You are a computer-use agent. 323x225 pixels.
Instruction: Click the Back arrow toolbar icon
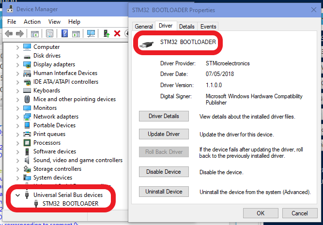click(9, 33)
